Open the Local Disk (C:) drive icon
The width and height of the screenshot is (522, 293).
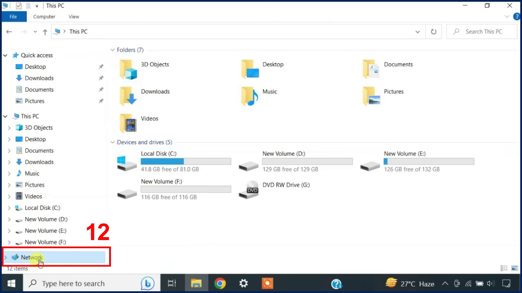127,162
